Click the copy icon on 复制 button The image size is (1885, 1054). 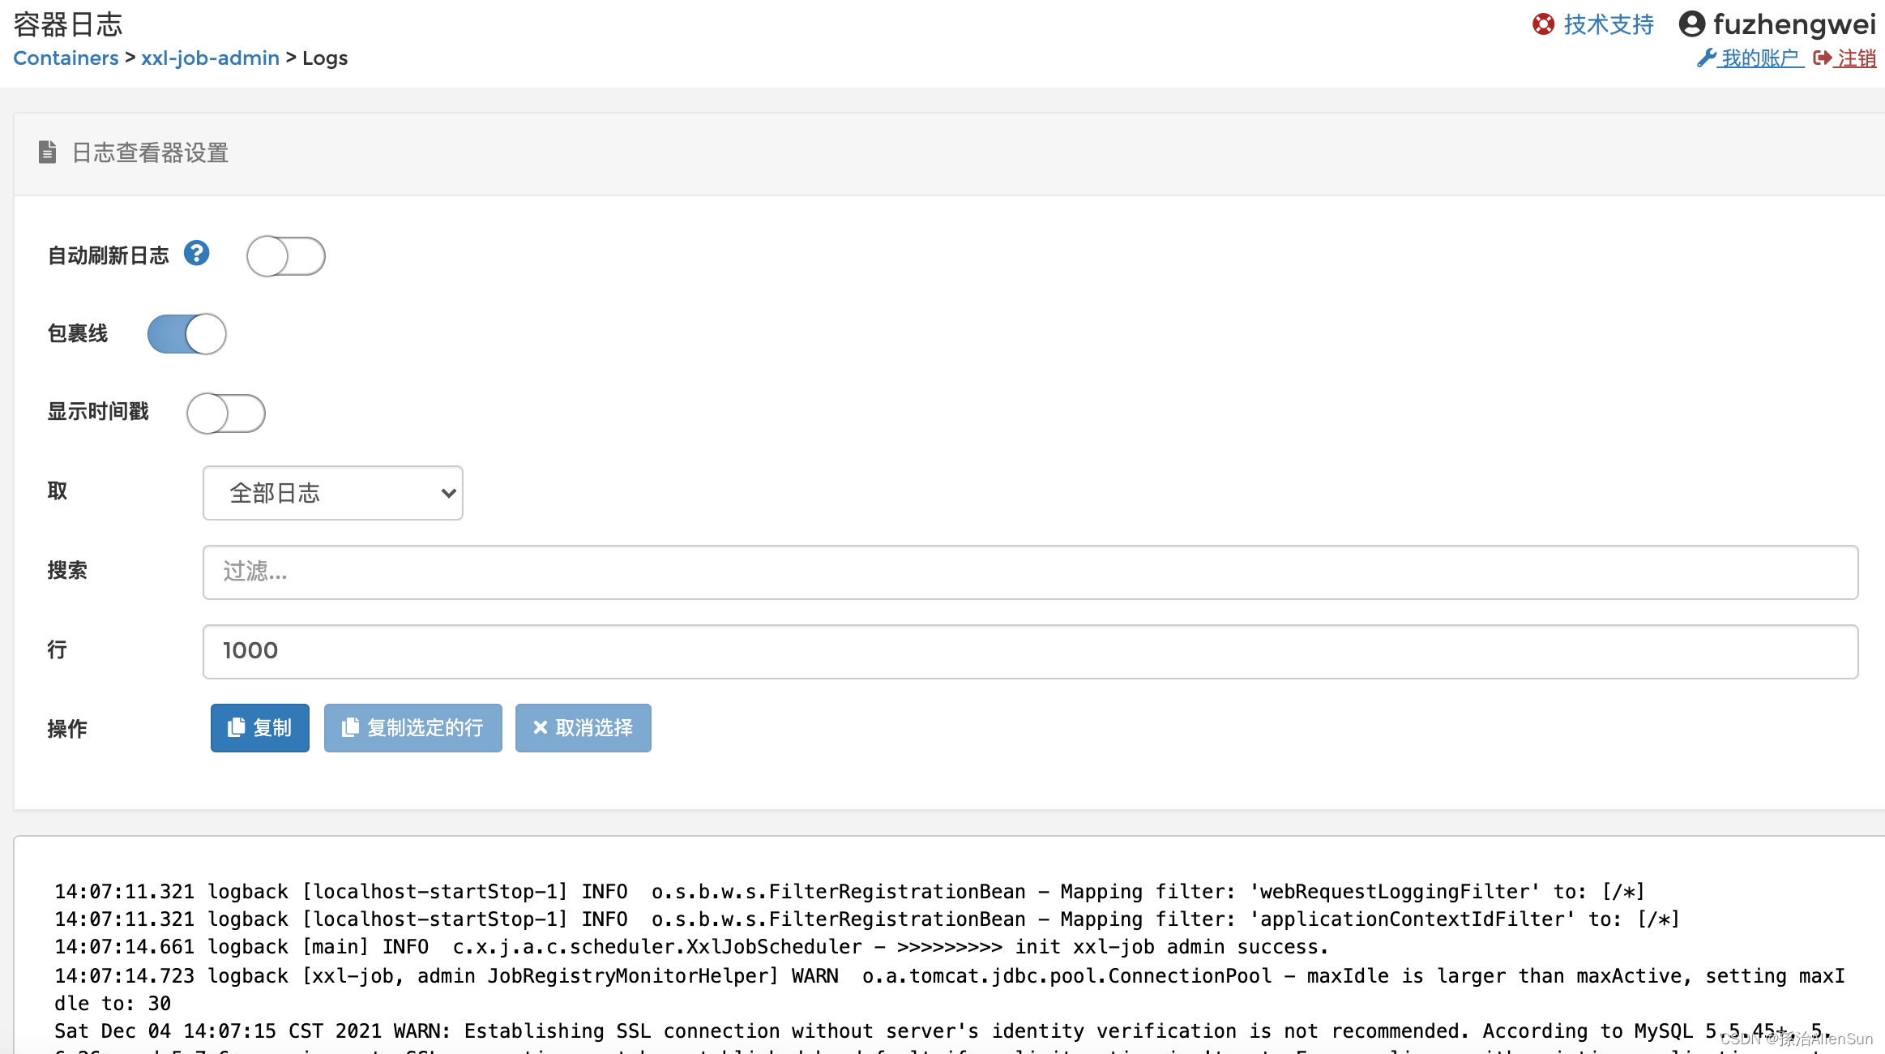[x=236, y=728]
